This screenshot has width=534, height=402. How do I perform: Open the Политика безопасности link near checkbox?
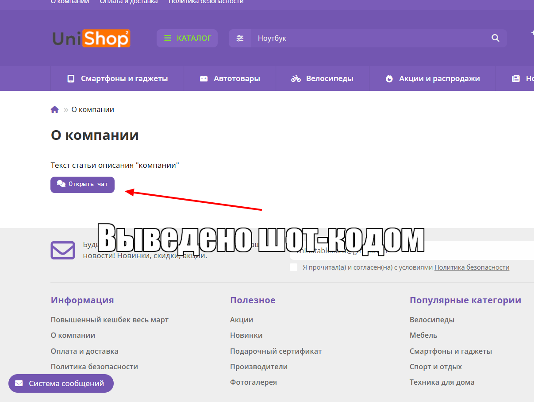tap(472, 267)
